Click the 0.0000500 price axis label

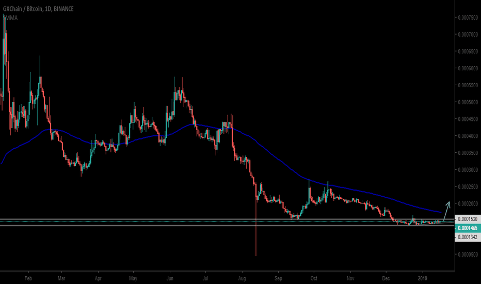468,255
